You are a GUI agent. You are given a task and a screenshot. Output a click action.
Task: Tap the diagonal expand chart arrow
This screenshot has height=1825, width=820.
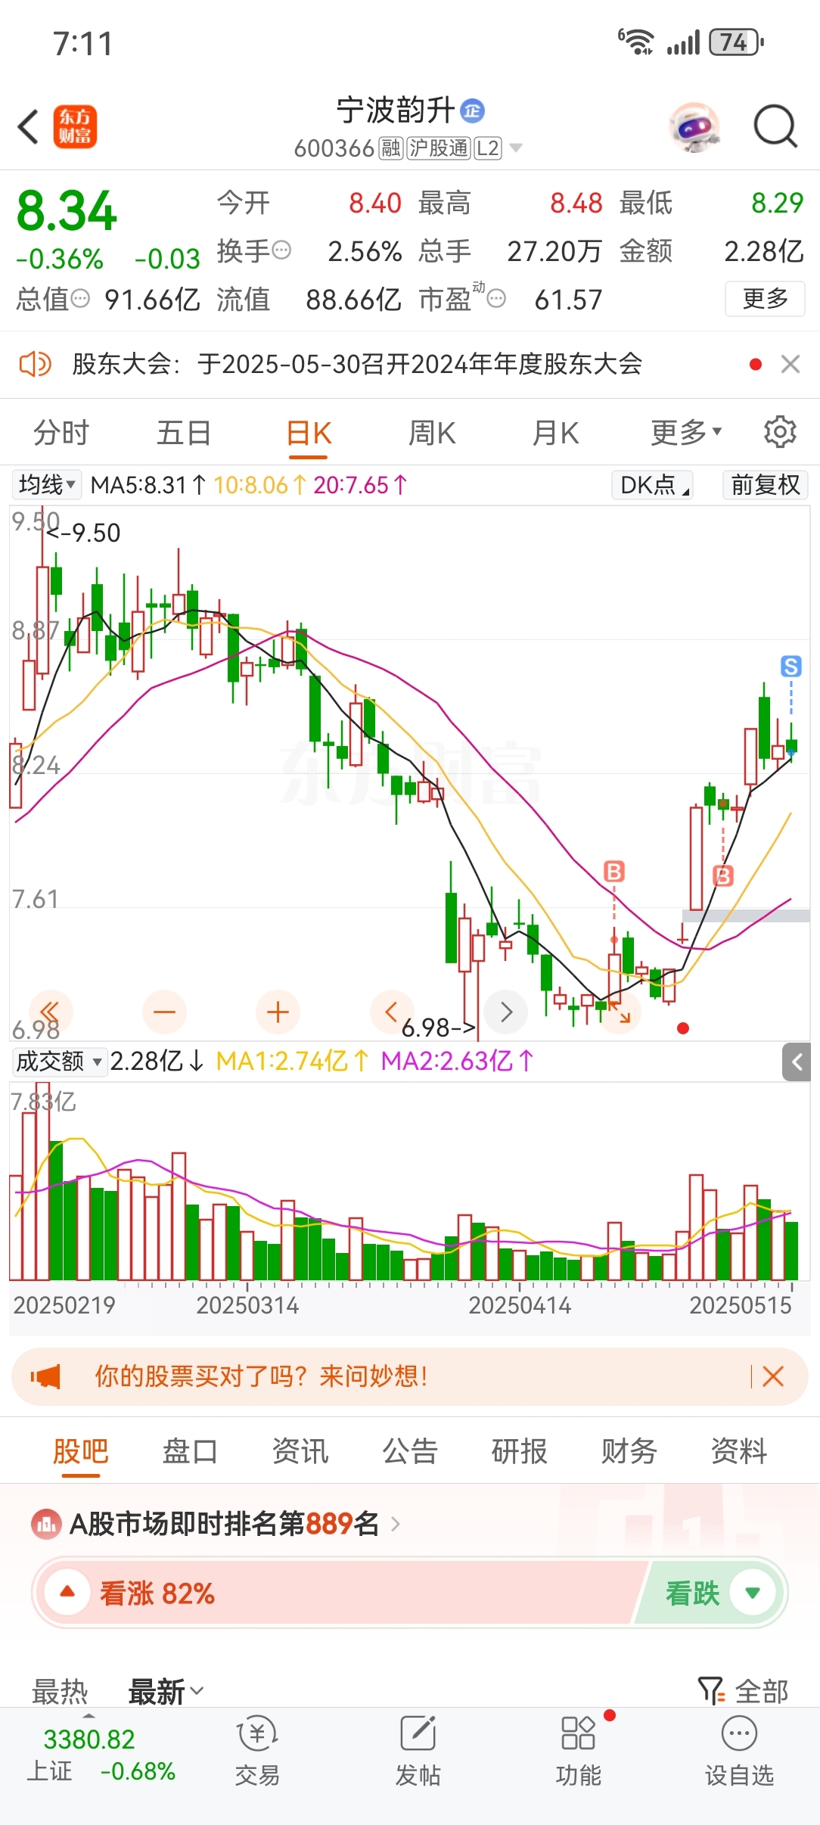click(620, 1012)
